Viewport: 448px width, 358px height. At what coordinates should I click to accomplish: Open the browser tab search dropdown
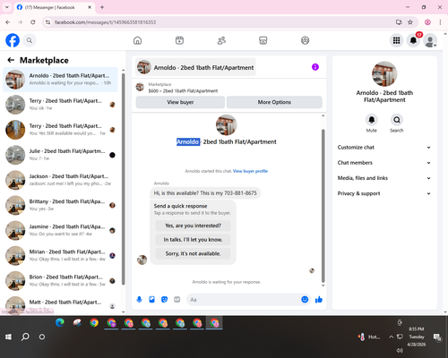[7, 7]
